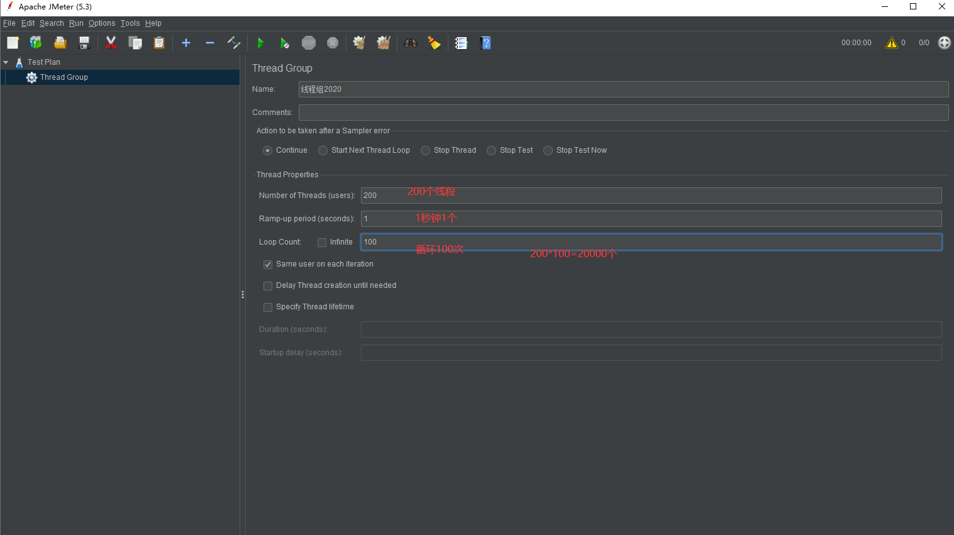Click the Thread Group panel heading

click(282, 68)
